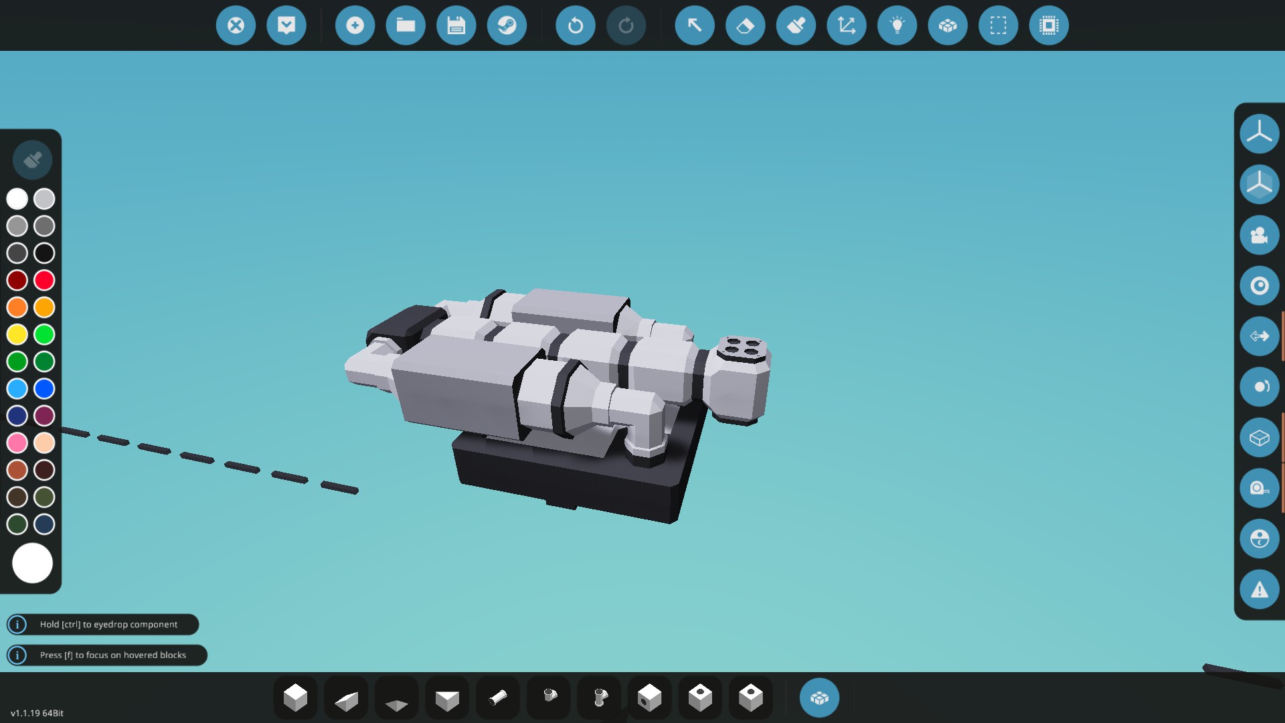Select the straight pipe in hotbar

click(498, 698)
